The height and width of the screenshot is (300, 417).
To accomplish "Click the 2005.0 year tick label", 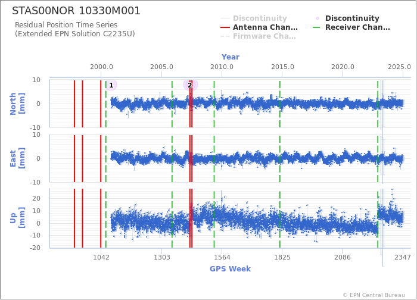I will click(x=161, y=67).
